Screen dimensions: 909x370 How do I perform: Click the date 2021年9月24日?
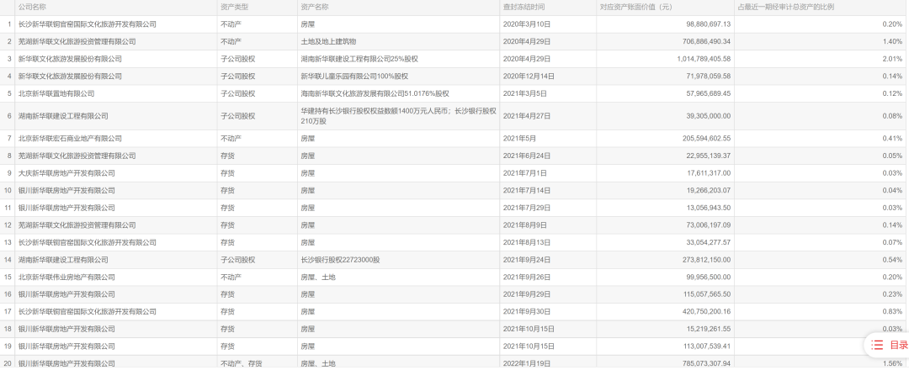click(x=526, y=260)
